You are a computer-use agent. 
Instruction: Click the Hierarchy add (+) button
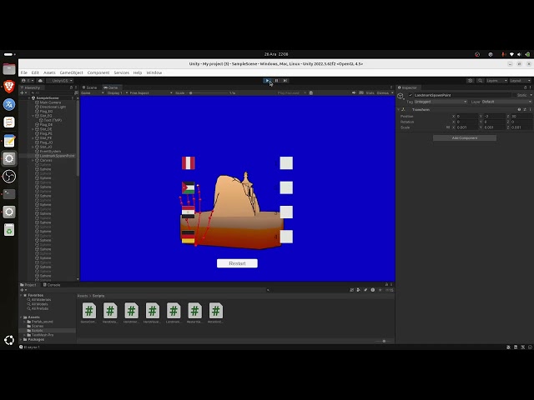tap(23, 92)
